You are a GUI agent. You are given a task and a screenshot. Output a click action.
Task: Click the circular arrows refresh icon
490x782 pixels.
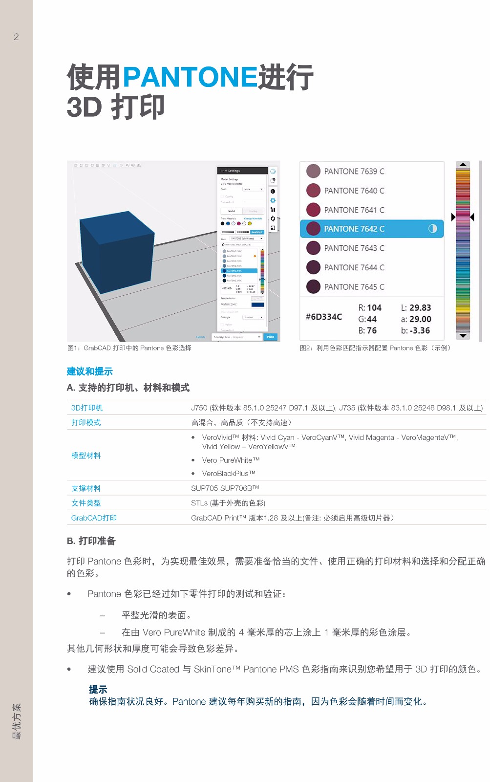click(x=273, y=218)
